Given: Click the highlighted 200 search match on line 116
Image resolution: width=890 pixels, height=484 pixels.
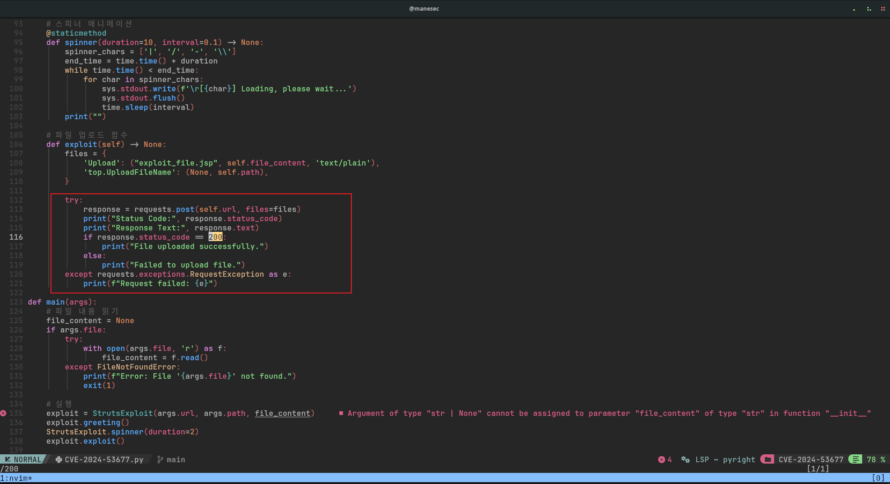Looking at the screenshot, I should (216, 237).
